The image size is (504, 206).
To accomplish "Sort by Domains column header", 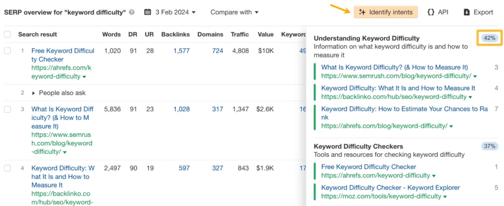I will click(210, 34).
